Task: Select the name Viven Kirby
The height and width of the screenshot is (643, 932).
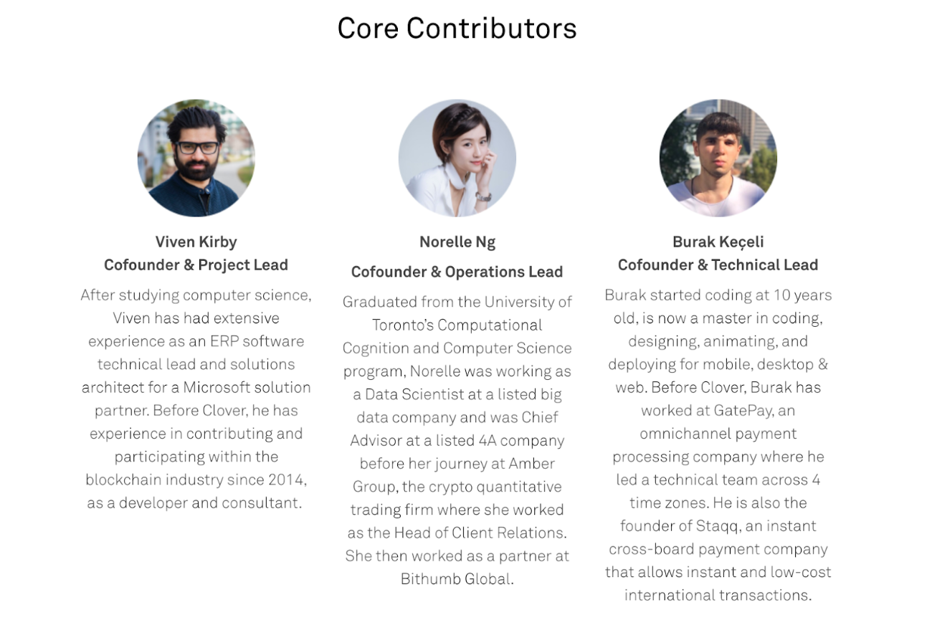Action: tap(196, 242)
